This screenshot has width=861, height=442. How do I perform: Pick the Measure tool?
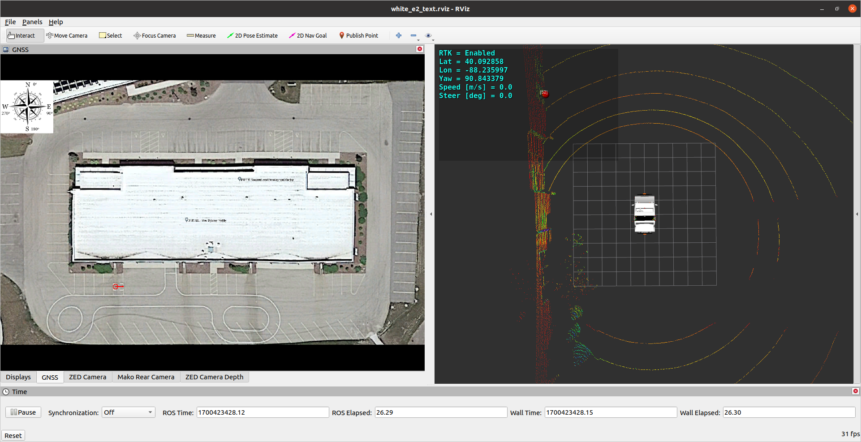click(201, 36)
